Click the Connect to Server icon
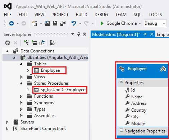169x140 pixels. [x=34, y=43]
